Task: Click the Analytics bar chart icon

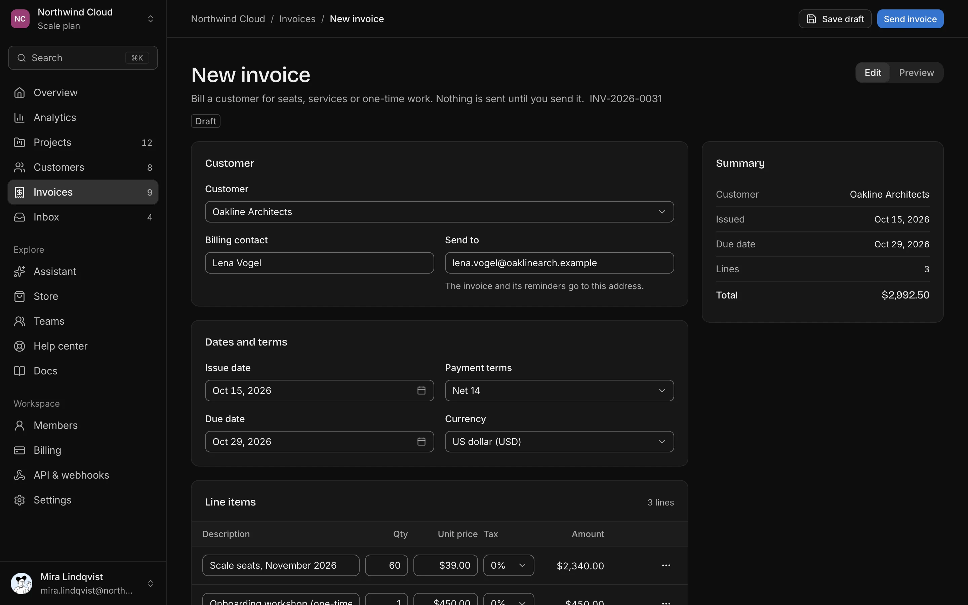Action: point(19,117)
